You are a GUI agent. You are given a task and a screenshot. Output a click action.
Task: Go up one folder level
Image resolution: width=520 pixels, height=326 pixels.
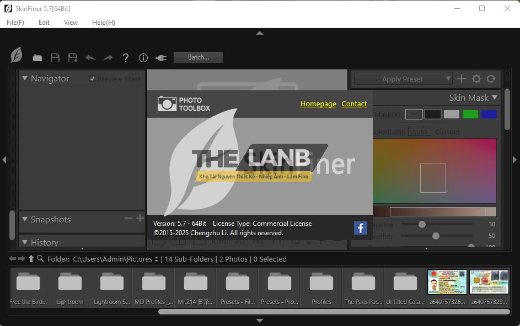tap(31, 259)
